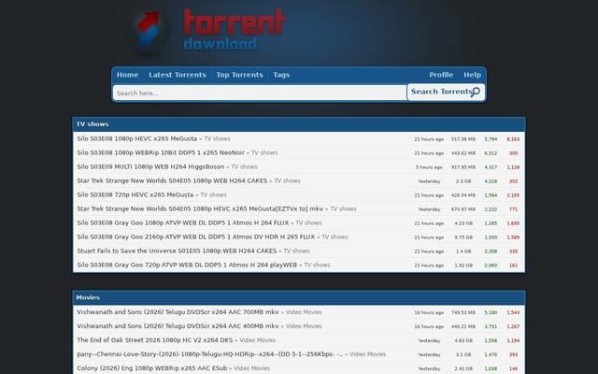598x374 pixels.
Task: Click the torrent download site title
Action: (x=235, y=30)
